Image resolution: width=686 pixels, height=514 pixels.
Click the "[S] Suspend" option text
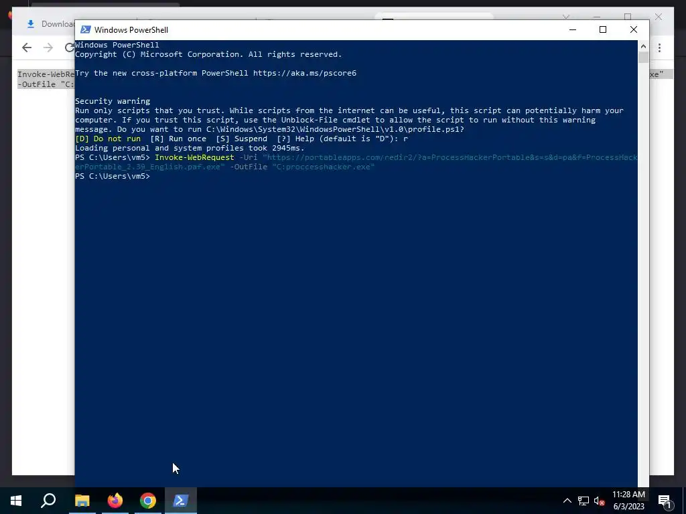241,139
